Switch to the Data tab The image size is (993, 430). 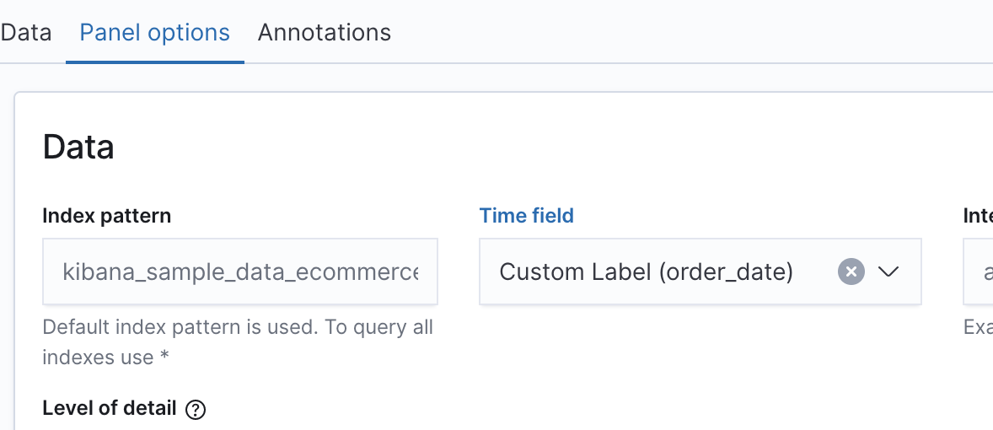(25, 33)
